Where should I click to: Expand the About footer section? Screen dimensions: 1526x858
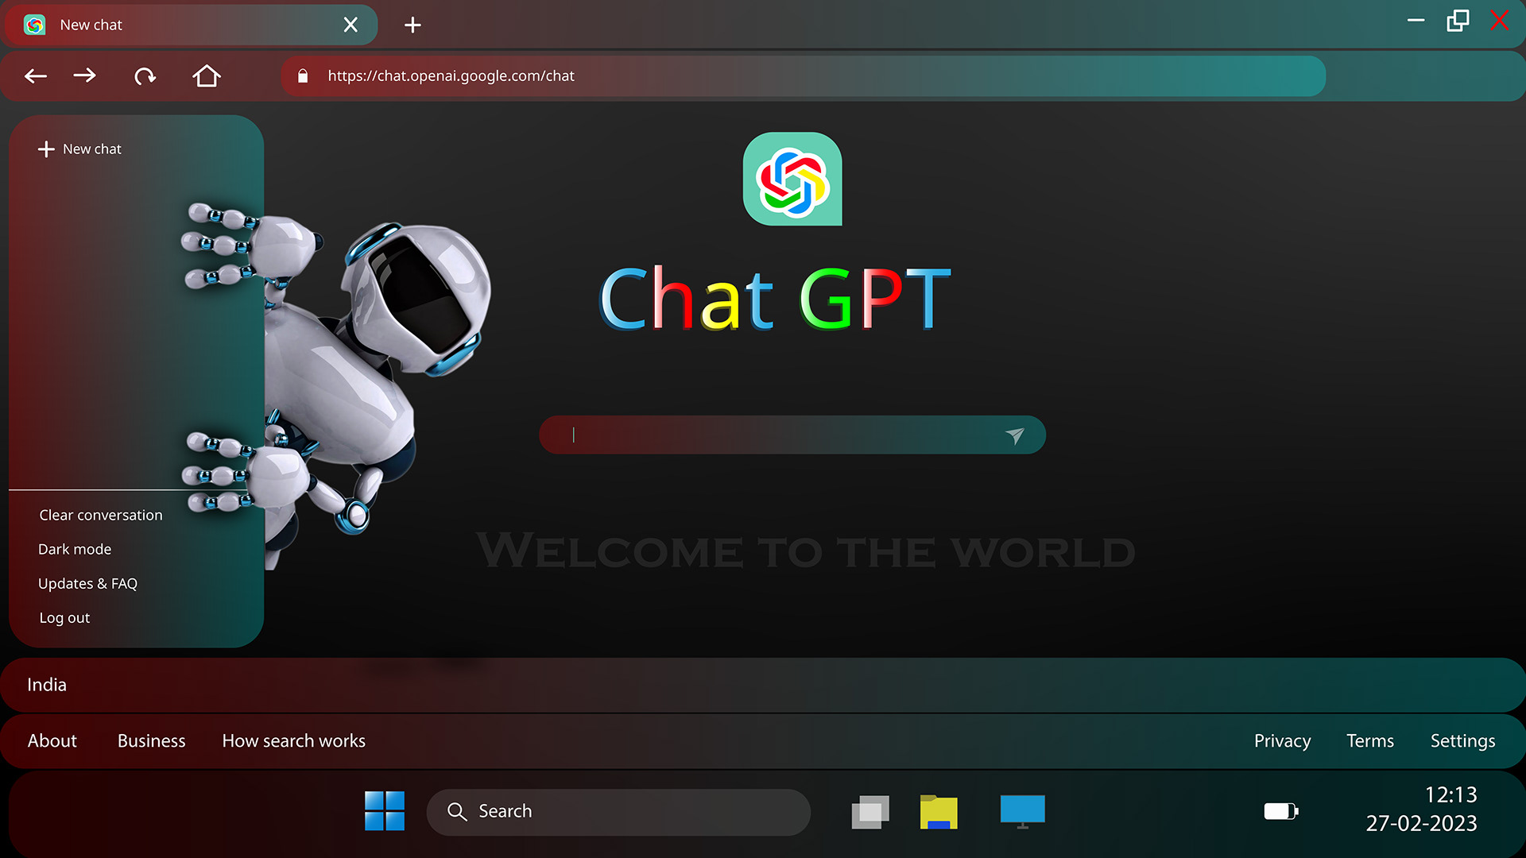click(52, 740)
